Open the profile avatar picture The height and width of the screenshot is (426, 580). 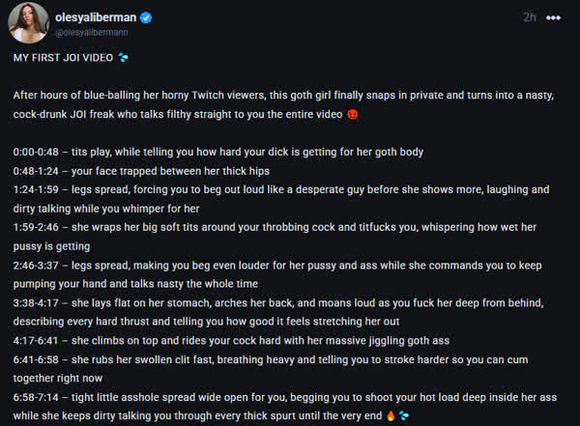[x=28, y=23]
